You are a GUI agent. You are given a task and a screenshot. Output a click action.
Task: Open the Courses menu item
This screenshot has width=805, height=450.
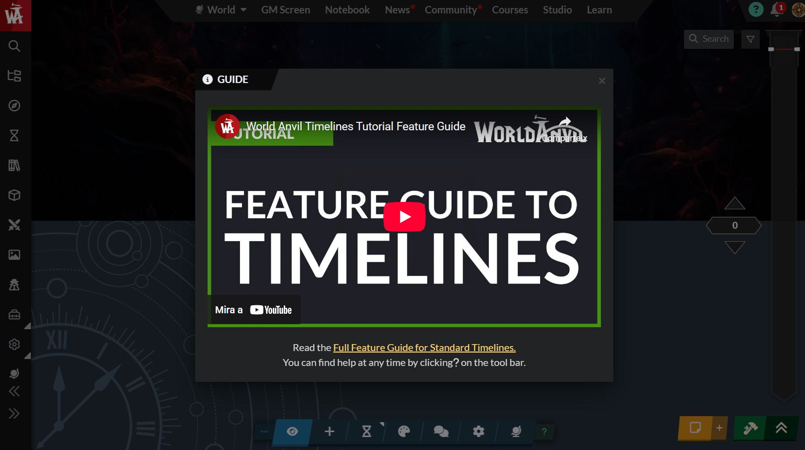pyautogui.click(x=510, y=10)
